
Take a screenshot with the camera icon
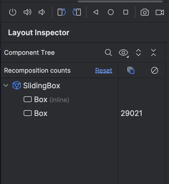tap(145, 12)
